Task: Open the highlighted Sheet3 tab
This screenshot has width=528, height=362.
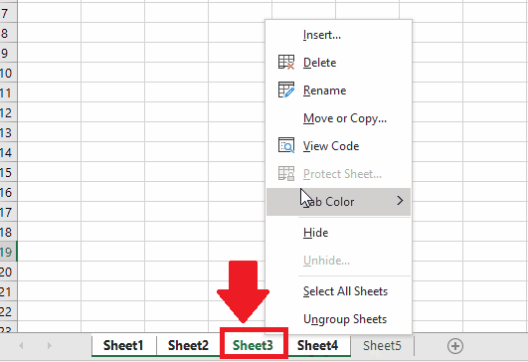Action: (x=253, y=345)
